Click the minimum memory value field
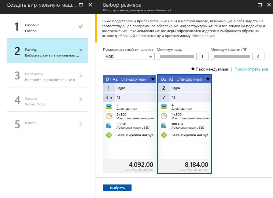273x198 pixels. point(258,57)
